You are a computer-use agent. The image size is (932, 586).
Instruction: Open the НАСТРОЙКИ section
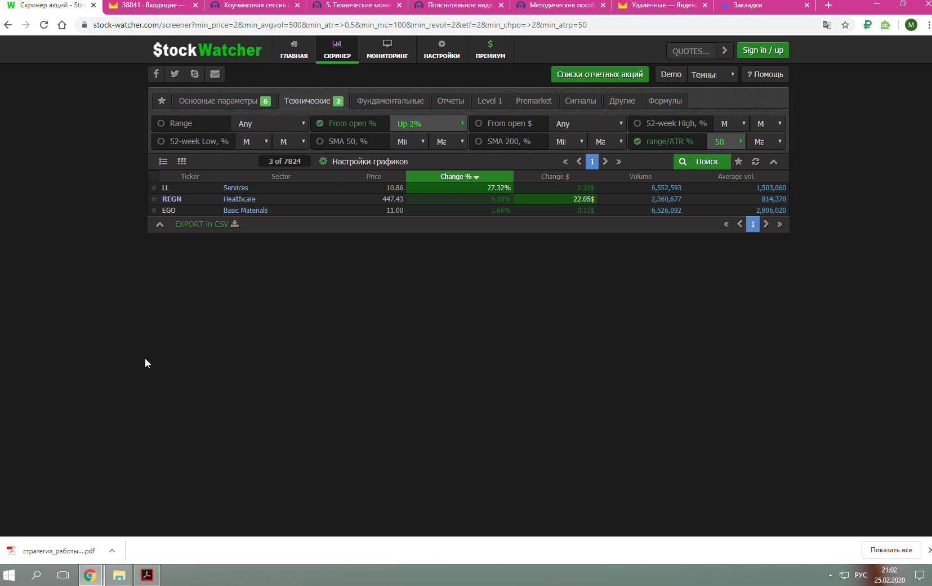pos(442,50)
